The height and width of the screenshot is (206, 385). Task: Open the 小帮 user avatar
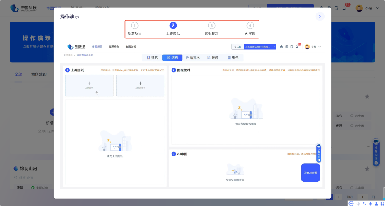(359, 8)
